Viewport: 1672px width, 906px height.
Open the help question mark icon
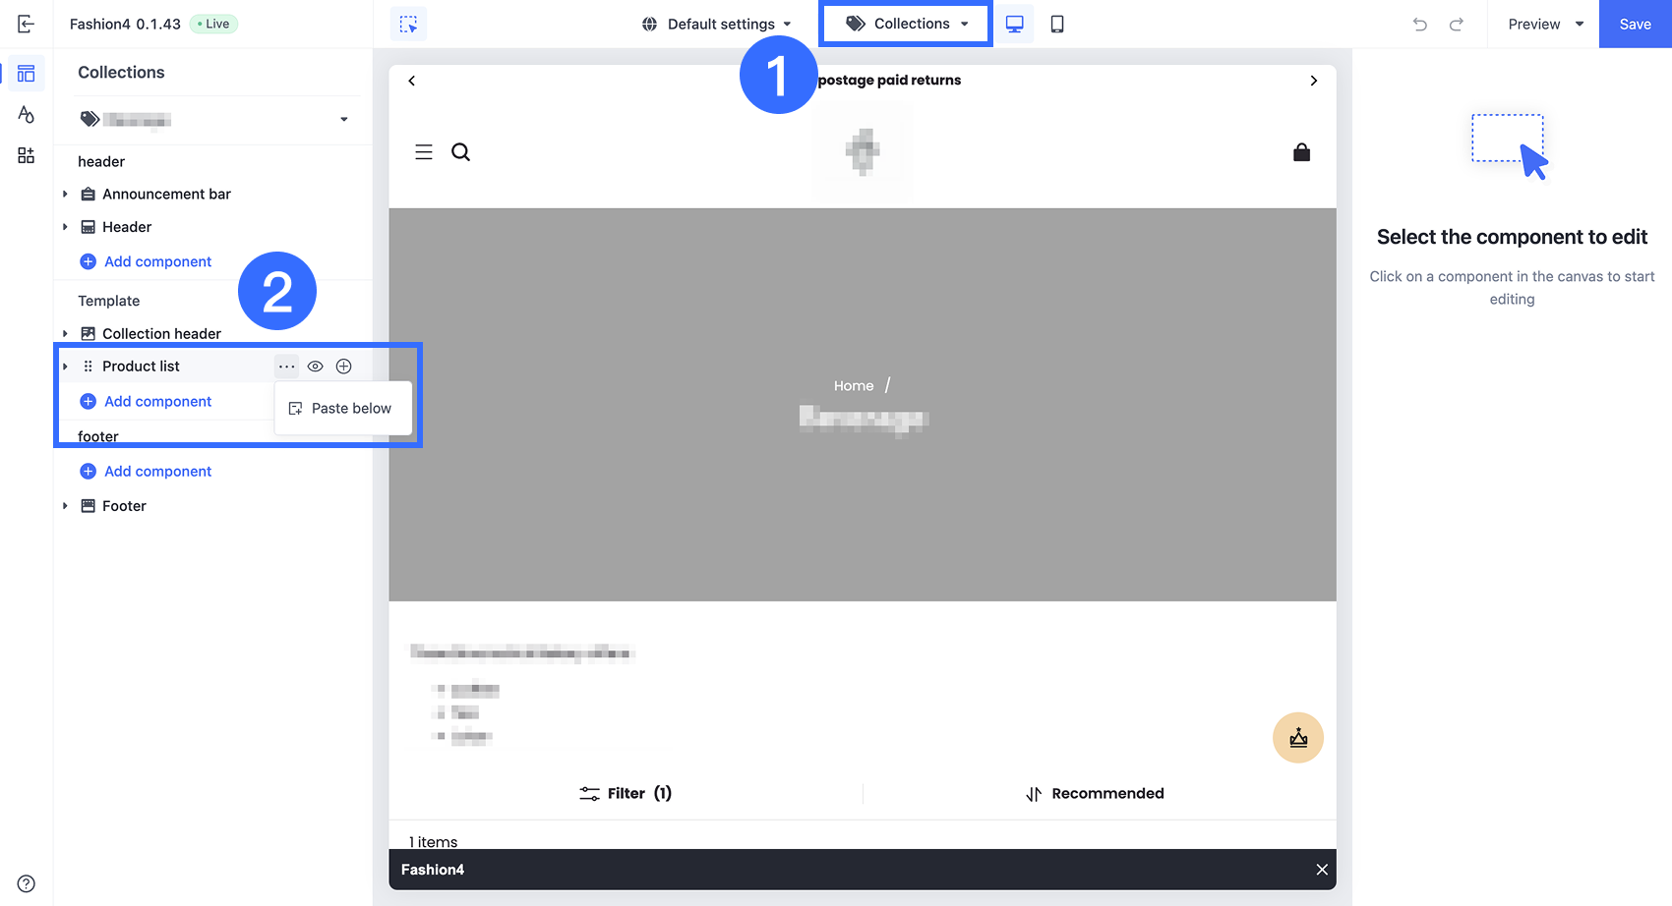(x=27, y=883)
